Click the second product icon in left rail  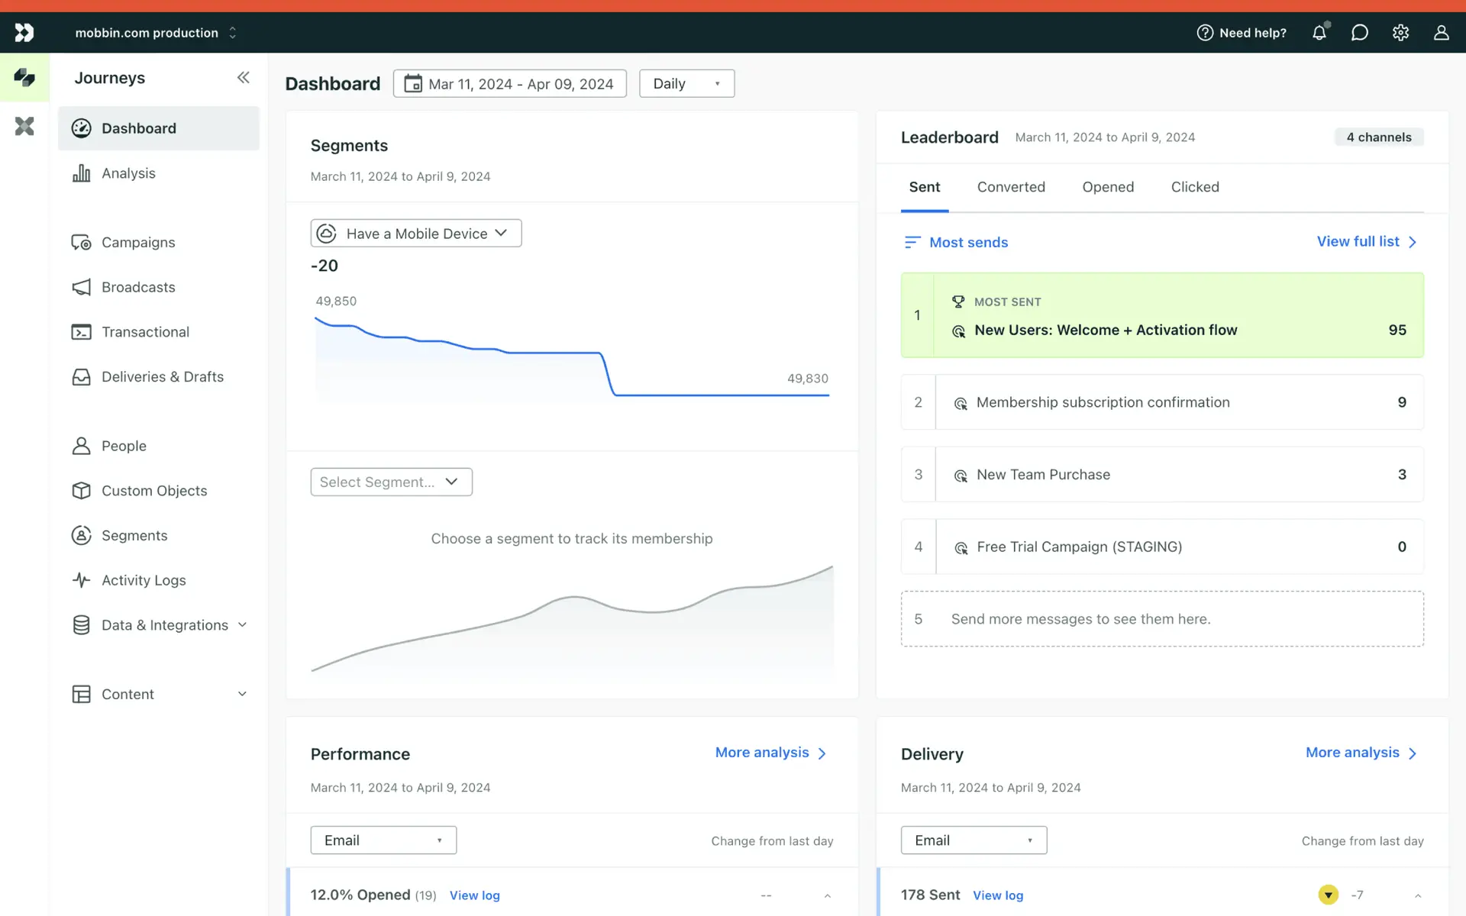[x=24, y=126]
